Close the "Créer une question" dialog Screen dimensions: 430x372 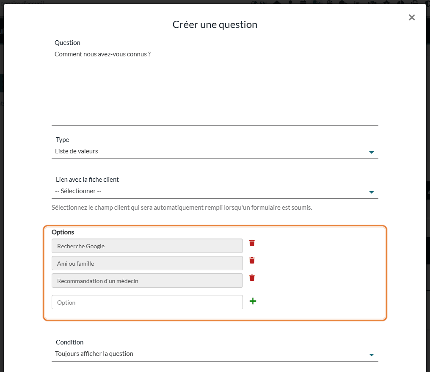click(412, 17)
